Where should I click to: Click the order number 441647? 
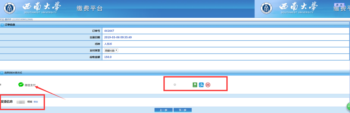pos(109,31)
